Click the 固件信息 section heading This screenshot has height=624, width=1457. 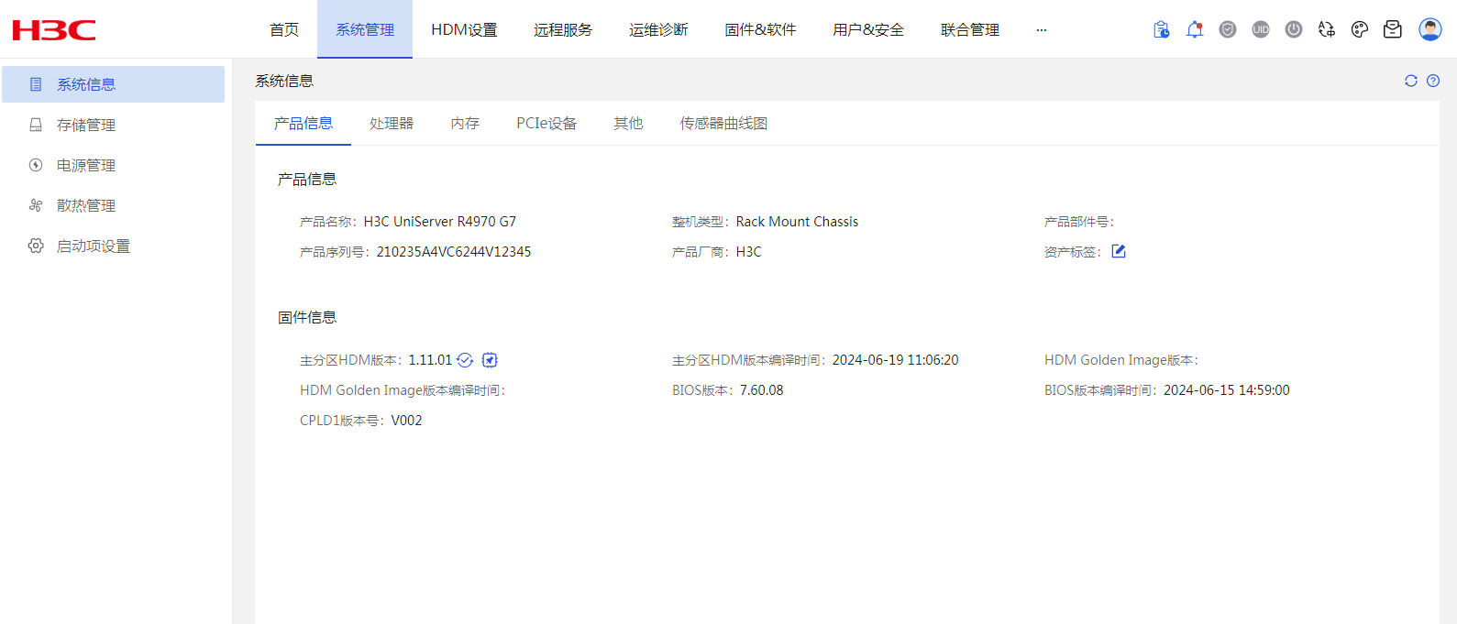(307, 317)
